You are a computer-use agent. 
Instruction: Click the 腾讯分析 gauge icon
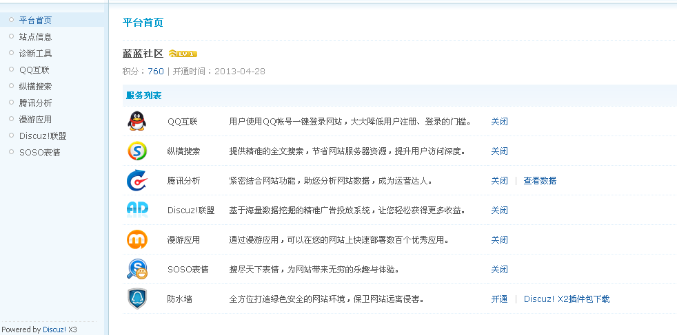[137, 180]
